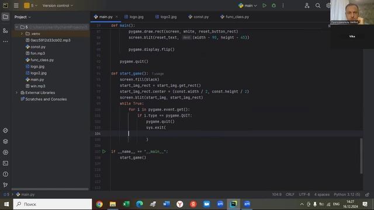The width and height of the screenshot is (374, 210).
Task: Switch ENG input language in tray
Action: click(x=336, y=204)
